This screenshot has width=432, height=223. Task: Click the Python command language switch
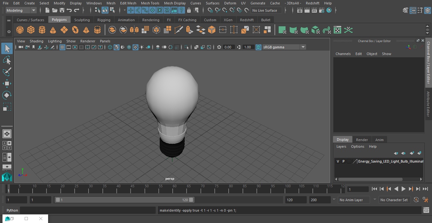(x=12, y=210)
